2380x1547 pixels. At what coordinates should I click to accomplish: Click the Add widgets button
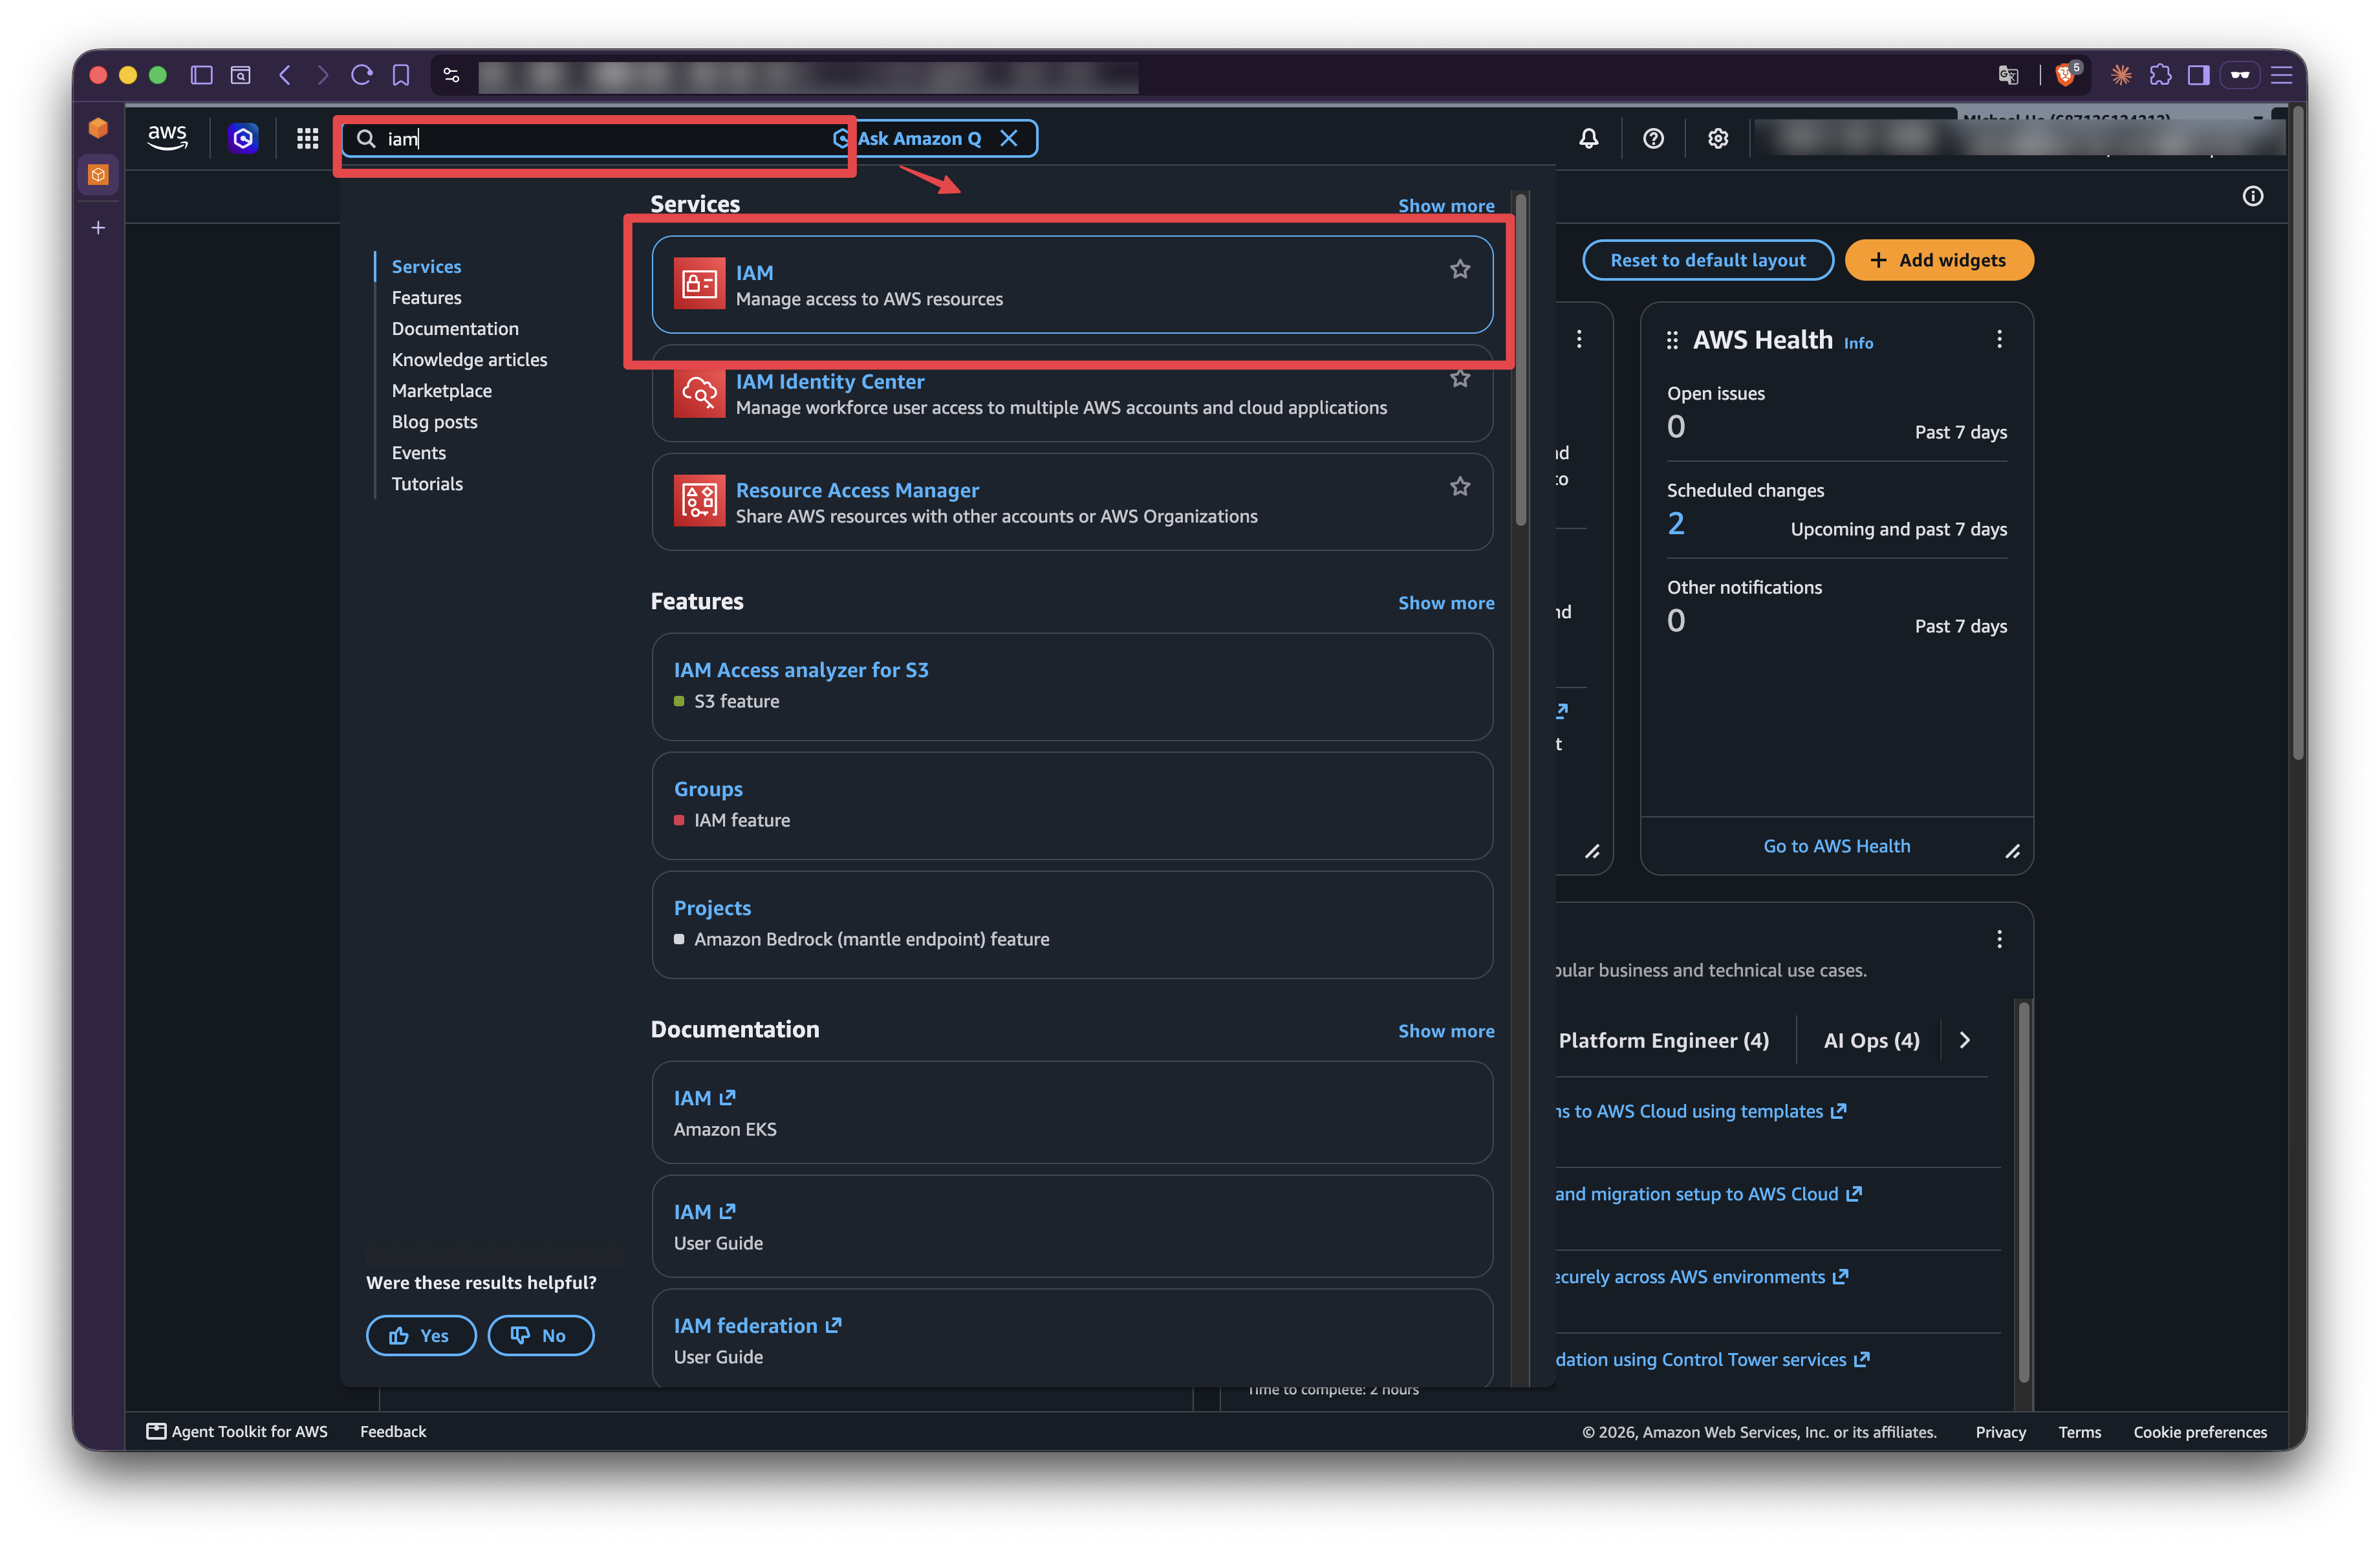pos(1938,260)
